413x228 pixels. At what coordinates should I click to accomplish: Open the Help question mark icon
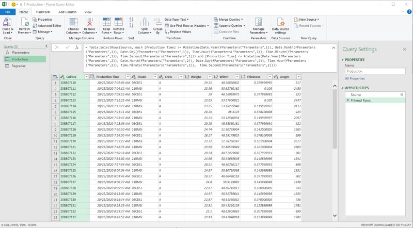(x=409, y=12)
